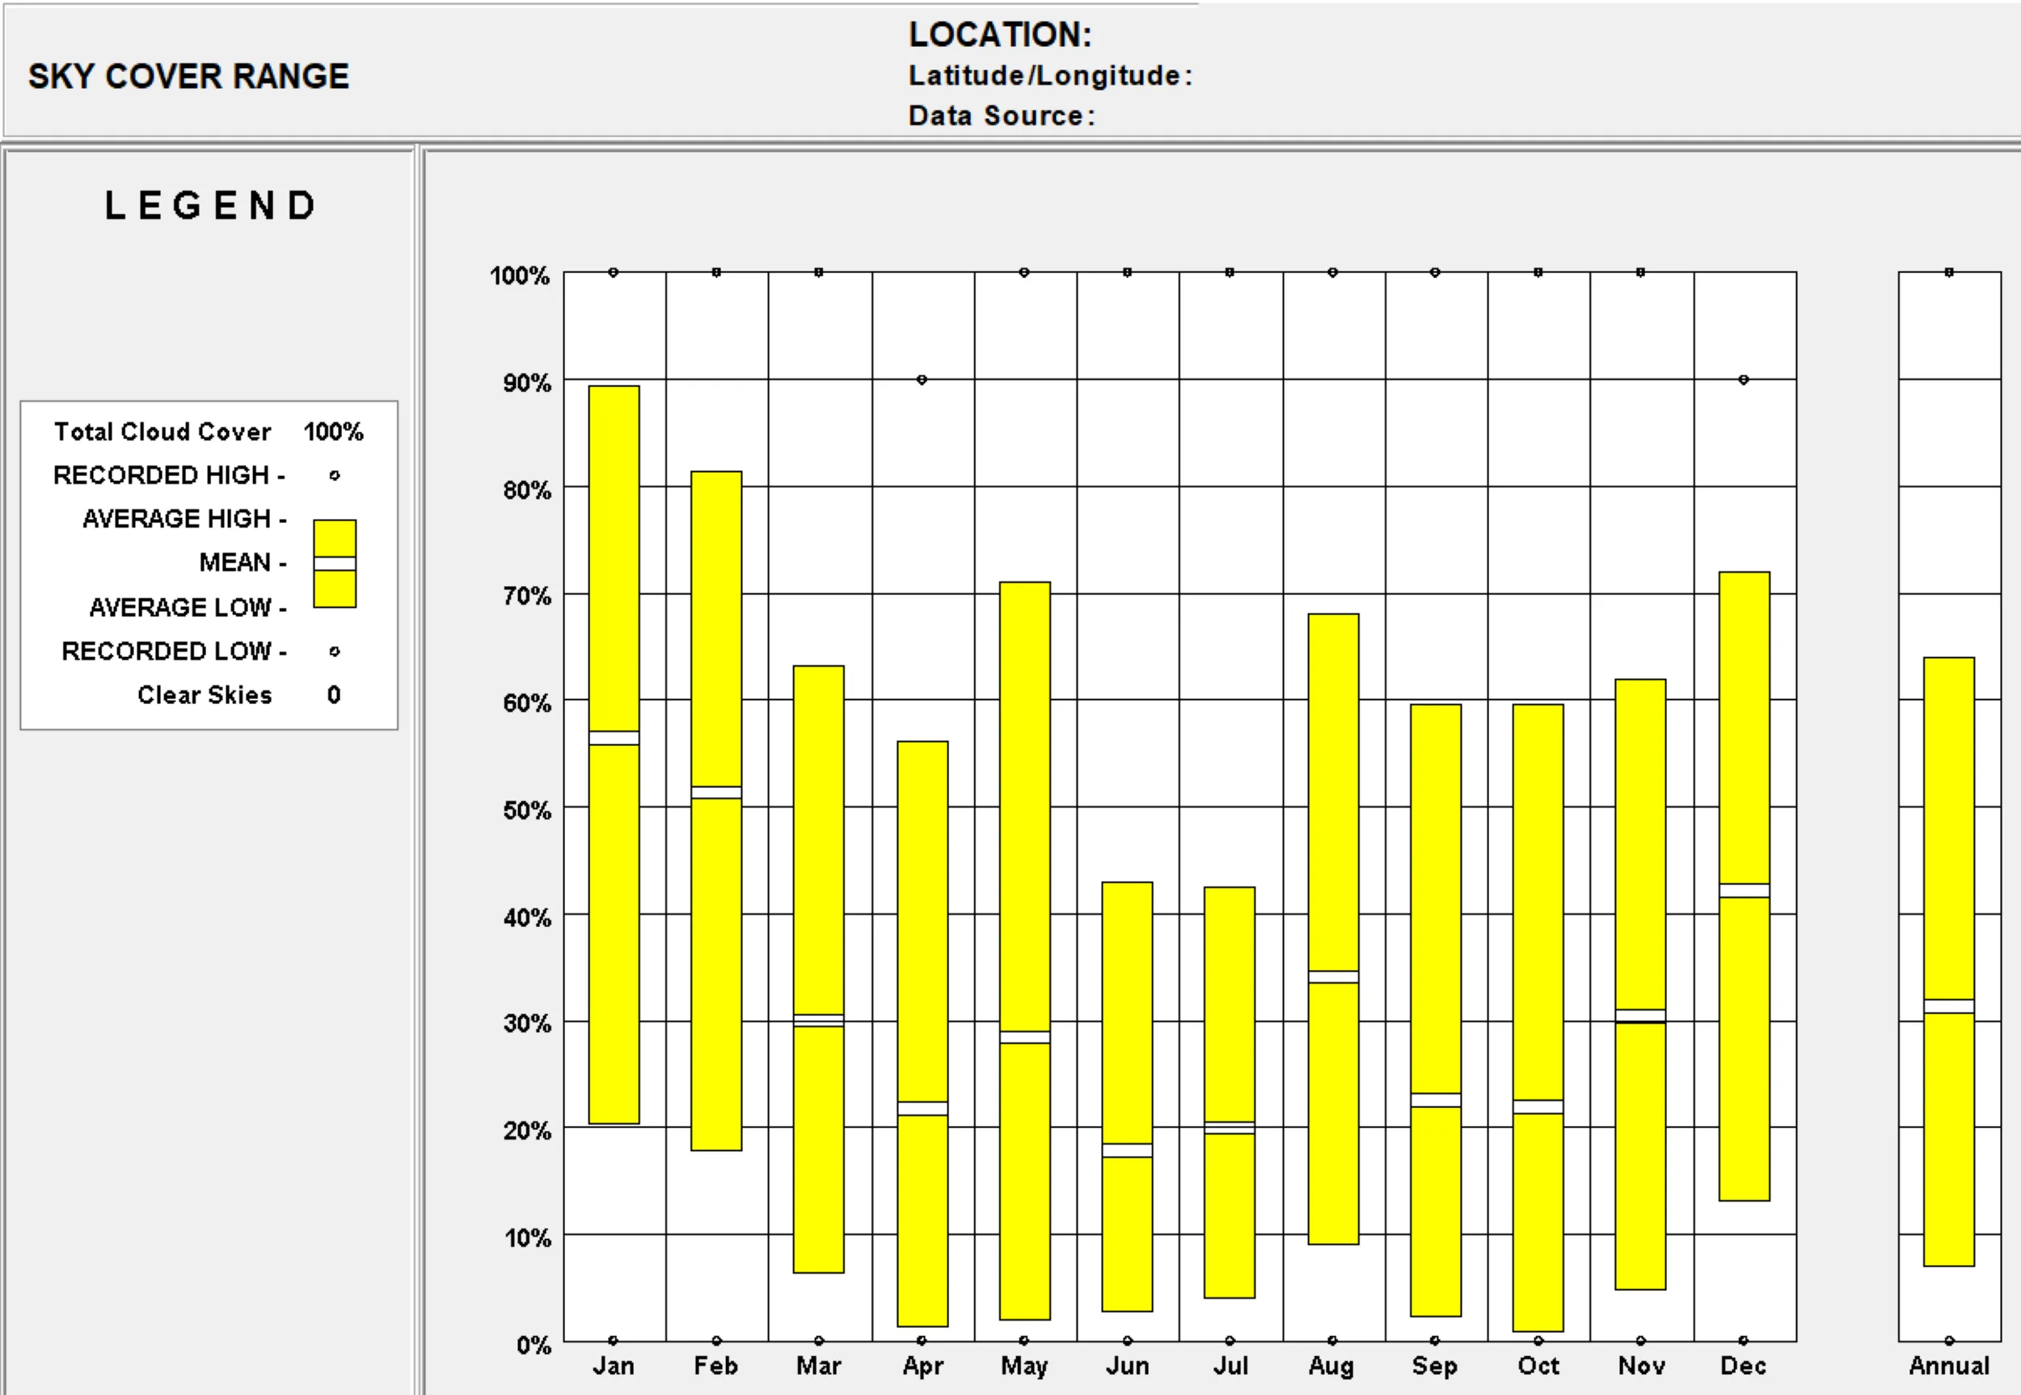This screenshot has height=1395, width=2021.
Task: Click the legend recorded high circle symbol
Action: [x=335, y=475]
